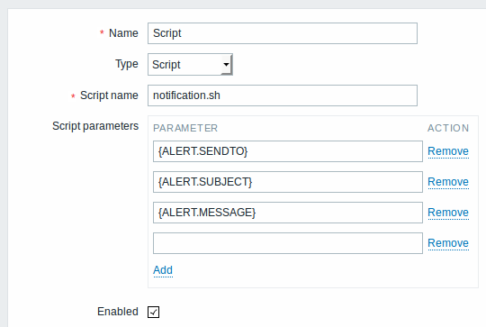Click the Add parameter link
Image resolution: width=486 pixels, height=327 pixels.
click(163, 270)
